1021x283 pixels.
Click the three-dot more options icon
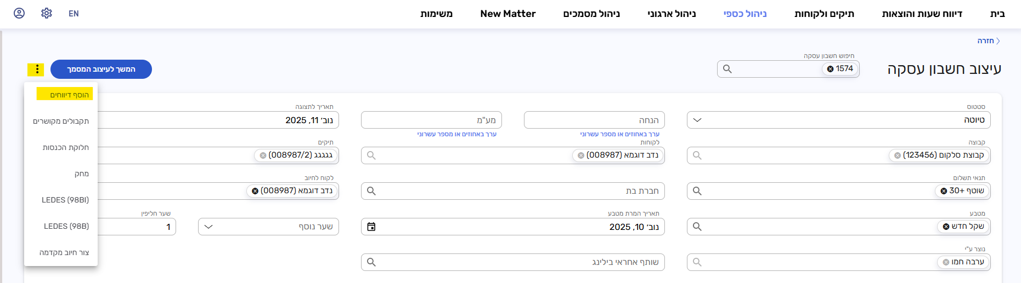click(37, 70)
